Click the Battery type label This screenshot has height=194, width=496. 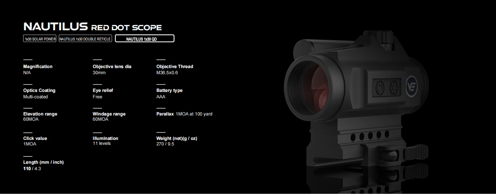[170, 90]
